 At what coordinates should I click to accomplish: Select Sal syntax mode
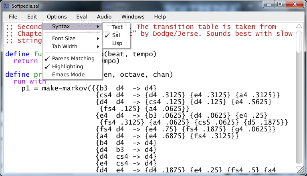tap(116, 35)
